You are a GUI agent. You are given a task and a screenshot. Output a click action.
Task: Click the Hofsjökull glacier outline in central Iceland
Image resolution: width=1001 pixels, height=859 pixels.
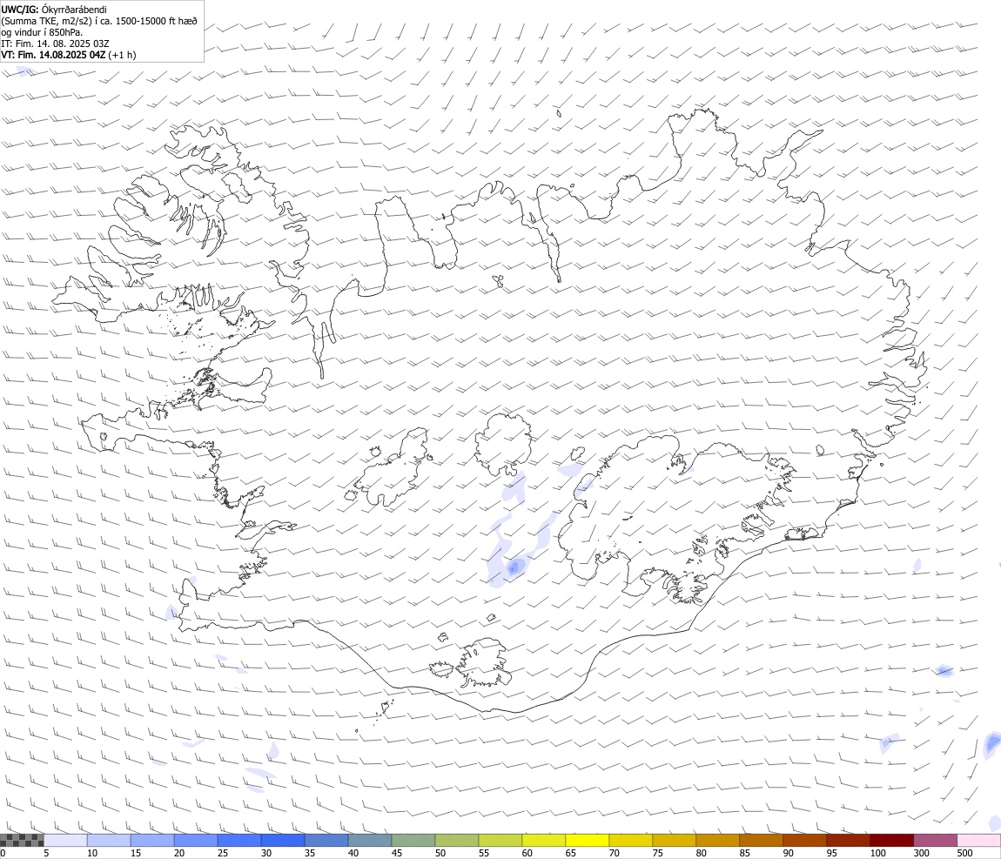click(x=504, y=444)
